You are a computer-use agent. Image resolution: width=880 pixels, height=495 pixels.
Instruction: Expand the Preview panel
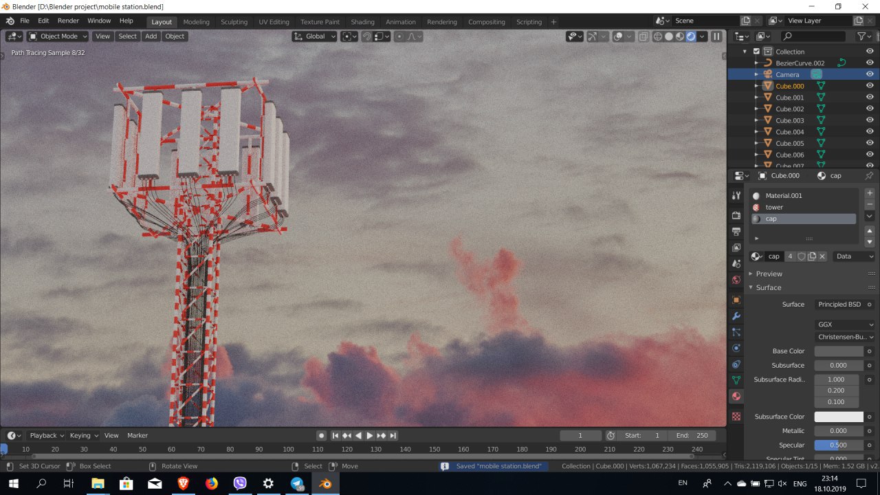tap(769, 274)
